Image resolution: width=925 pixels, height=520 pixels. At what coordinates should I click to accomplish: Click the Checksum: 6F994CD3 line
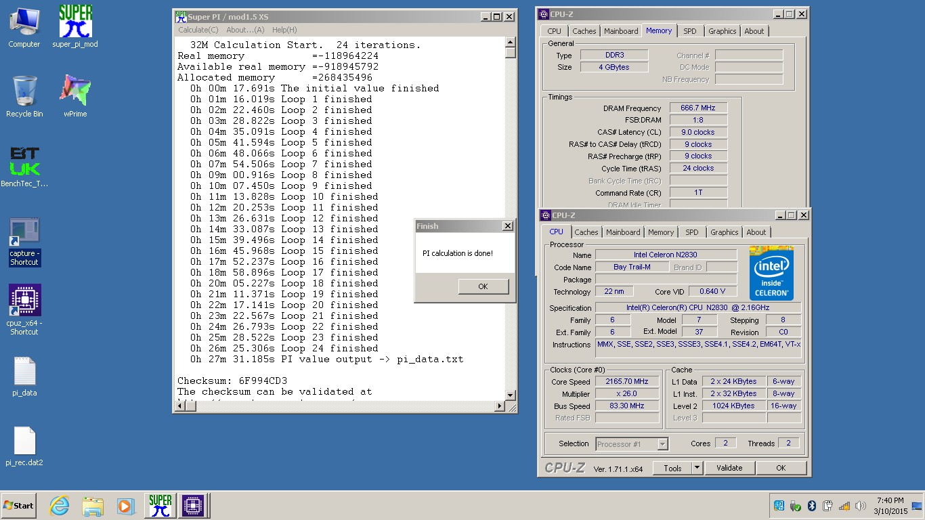click(232, 381)
